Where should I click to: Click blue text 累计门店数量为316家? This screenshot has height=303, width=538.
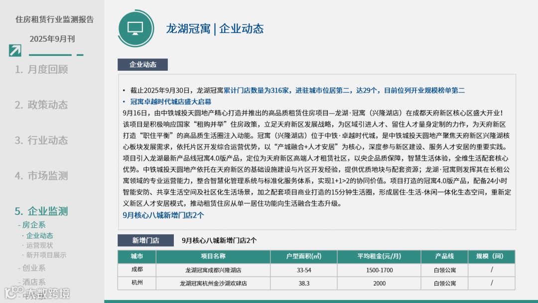click(x=257, y=90)
